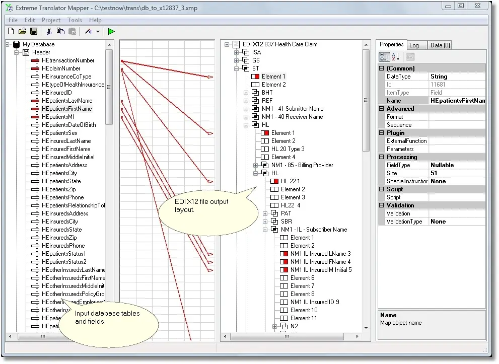This screenshot has height=364, width=499.
Task: Open the File menu
Action: [x=13, y=20]
